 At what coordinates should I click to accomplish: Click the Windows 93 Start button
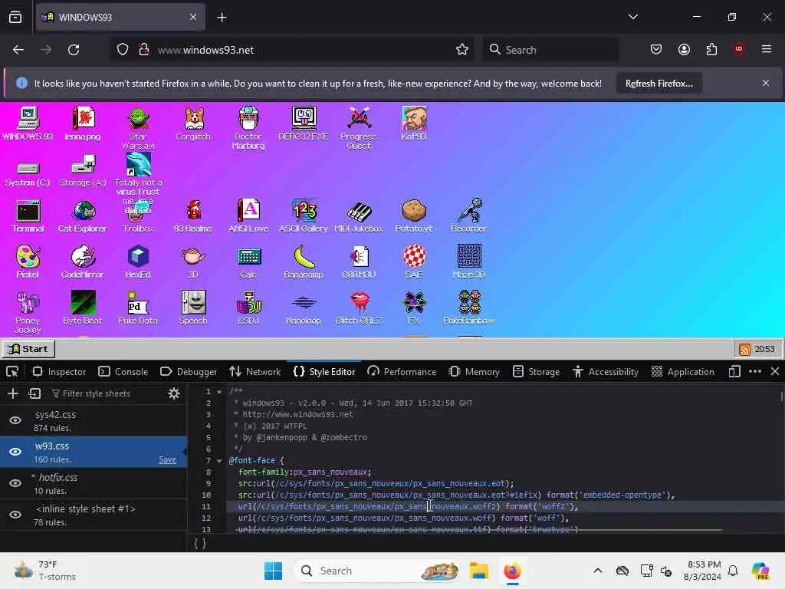pos(29,349)
